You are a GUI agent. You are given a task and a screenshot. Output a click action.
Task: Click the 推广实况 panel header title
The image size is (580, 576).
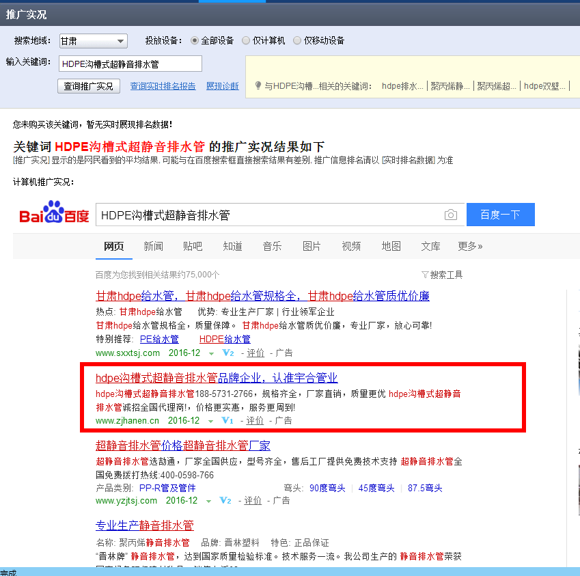26,14
